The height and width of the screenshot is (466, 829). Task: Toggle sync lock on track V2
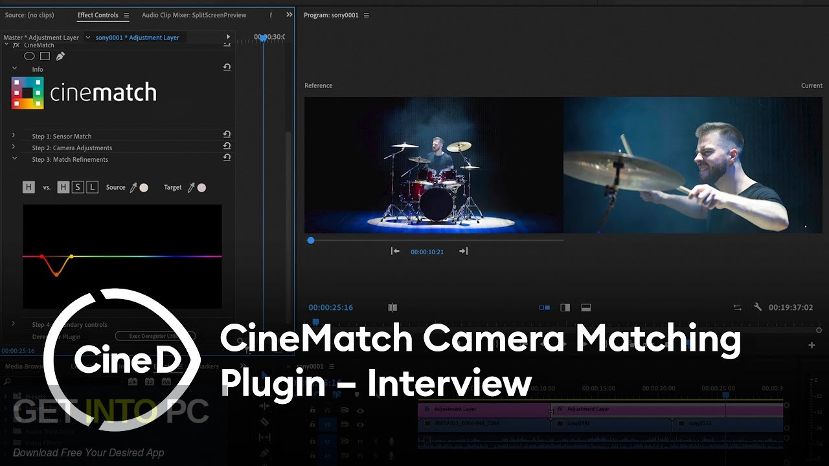pos(345,410)
